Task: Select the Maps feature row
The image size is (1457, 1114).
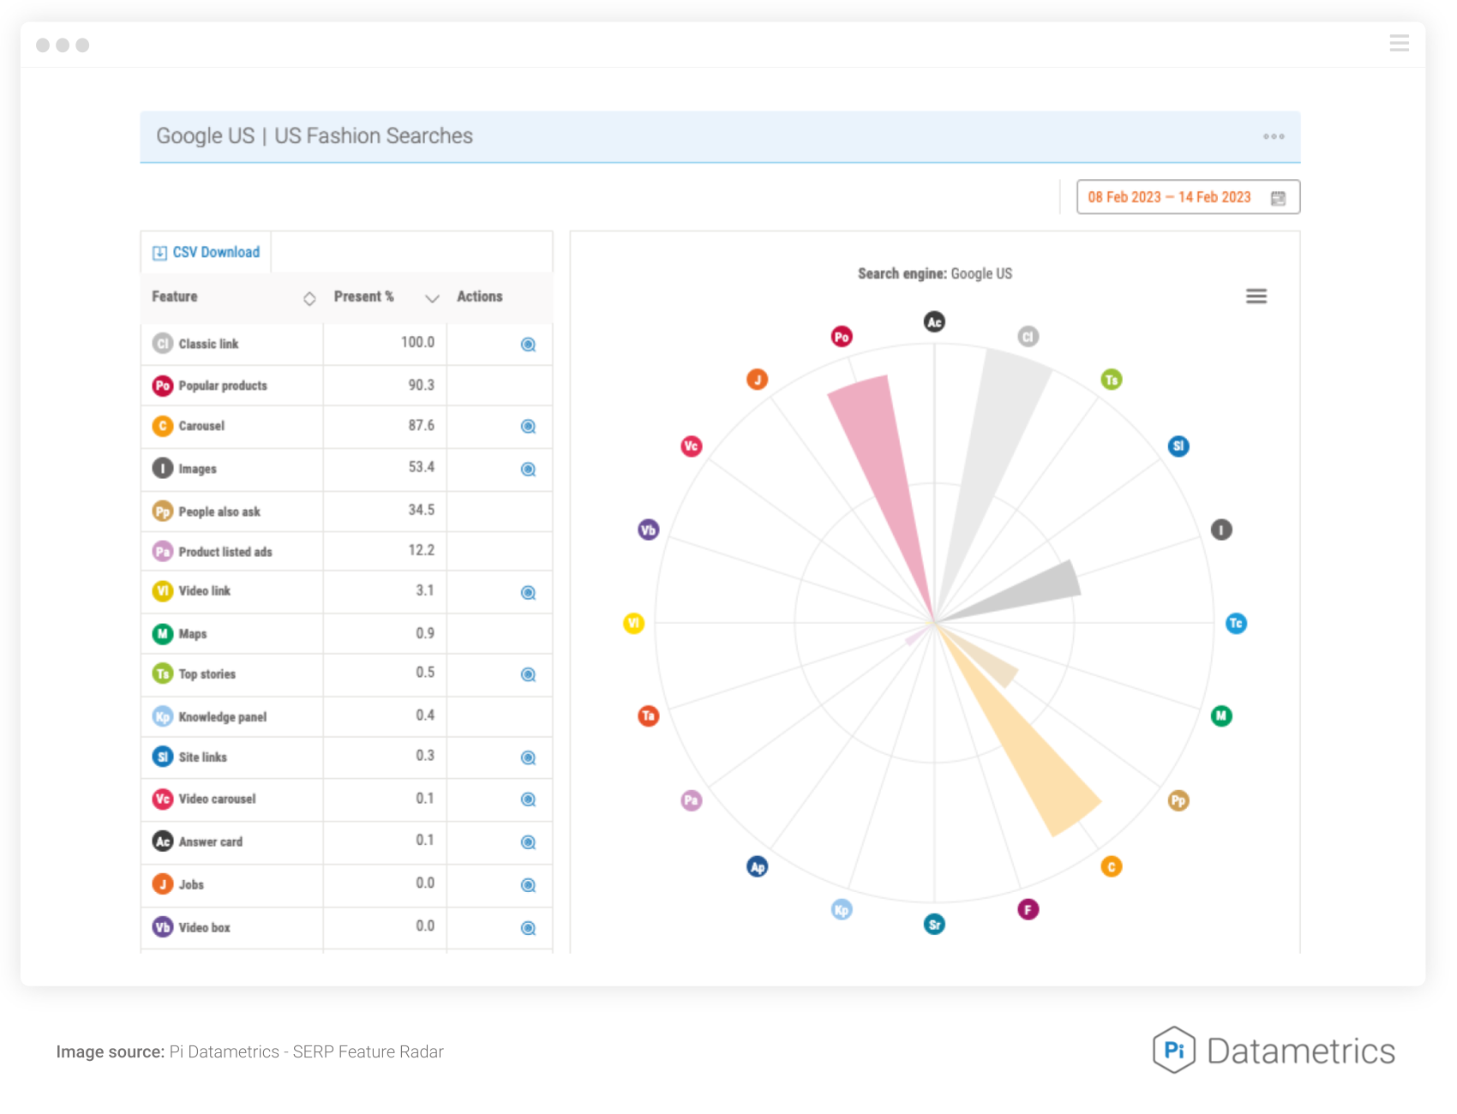Action: (x=346, y=634)
